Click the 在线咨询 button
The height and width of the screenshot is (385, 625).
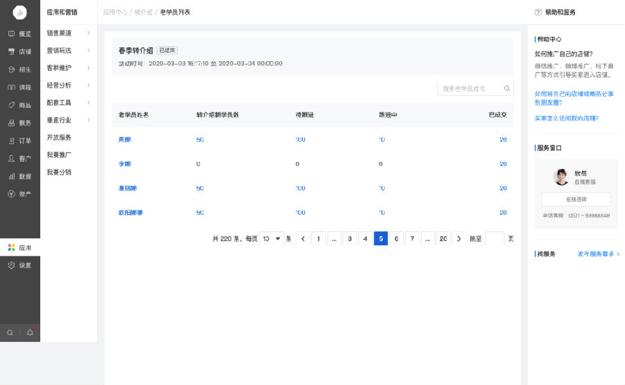click(576, 199)
